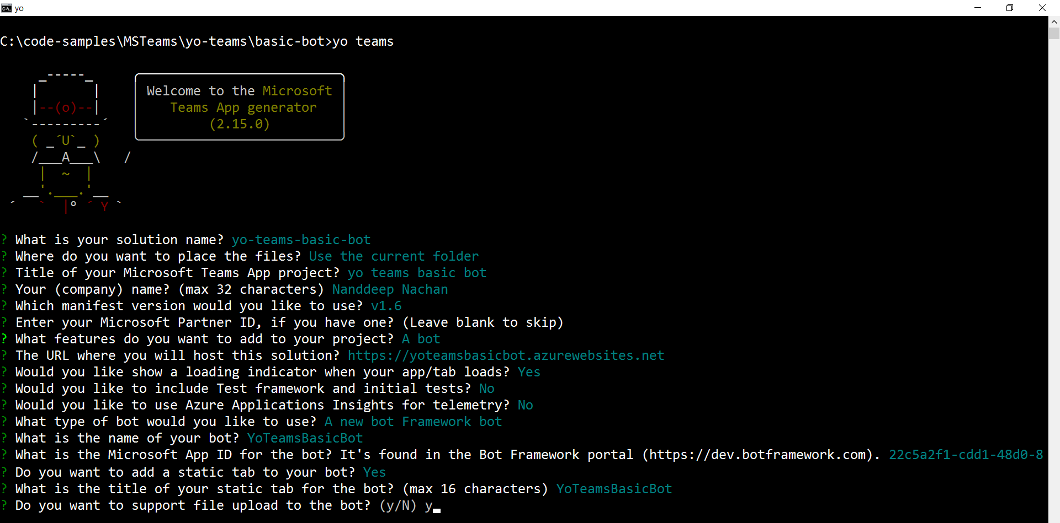The image size is (1060, 523).
Task: Click the command prompt icon in title bar
Action: coord(6,8)
